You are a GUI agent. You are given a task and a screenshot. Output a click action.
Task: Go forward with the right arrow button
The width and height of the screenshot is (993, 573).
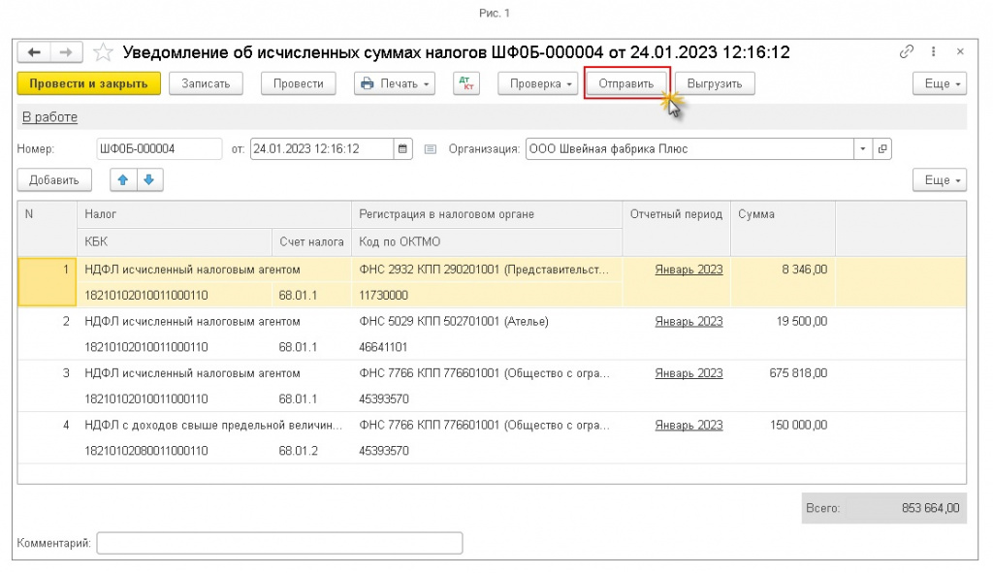click(66, 52)
